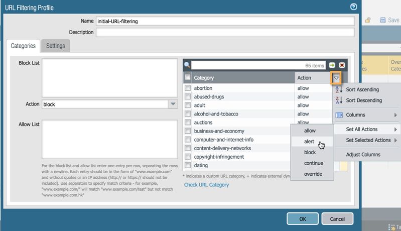
Task: Set all actions to alert
Action: 312,141
